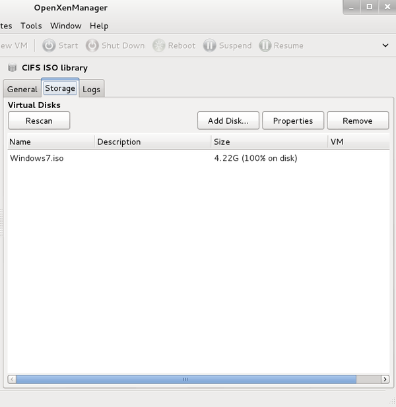Screen dimensions: 396x407
Task: Open the Help menu
Action: tap(99, 26)
